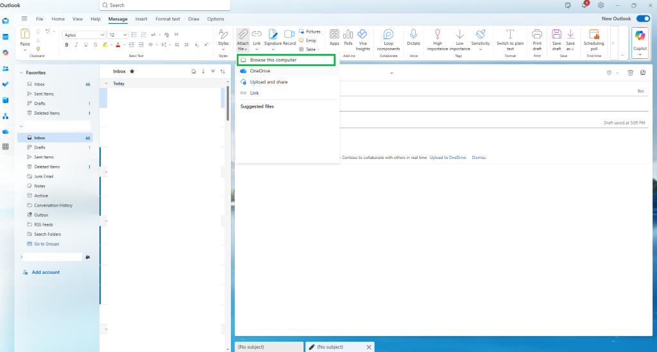Start Dictate microphone
This screenshot has width=657, height=352.
(414, 35)
